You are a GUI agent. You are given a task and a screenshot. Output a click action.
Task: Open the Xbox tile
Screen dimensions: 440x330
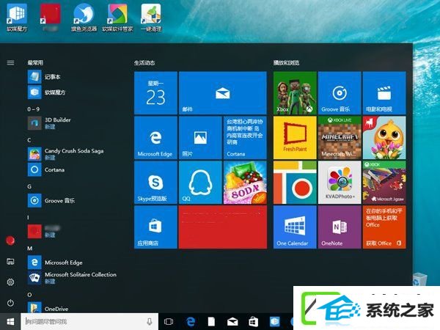295,93
